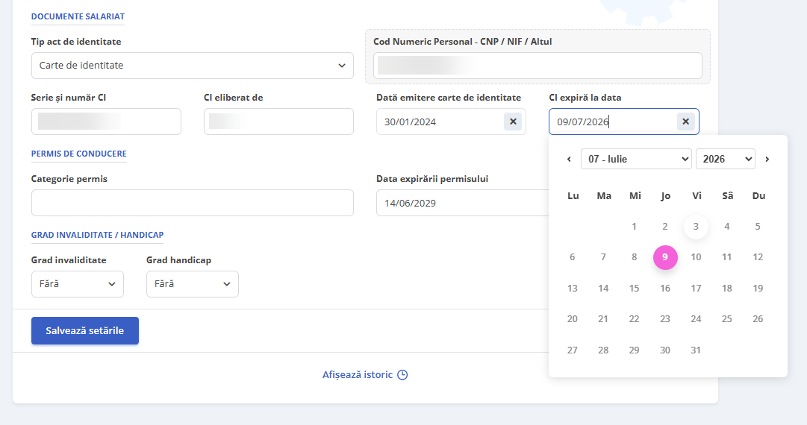Select day 30 in the calendar
The width and height of the screenshot is (807, 425).
665,350
